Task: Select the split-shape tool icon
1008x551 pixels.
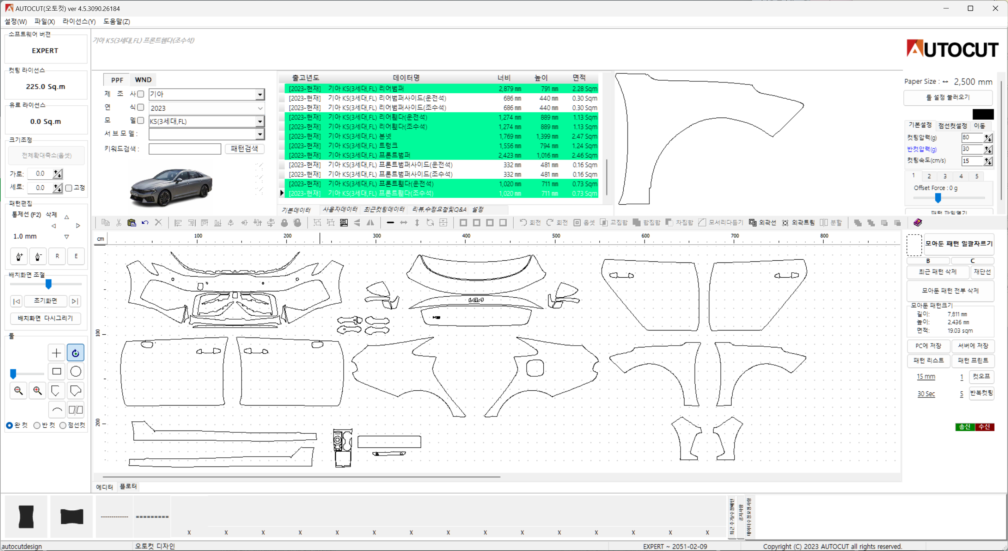Action: coord(75,410)
